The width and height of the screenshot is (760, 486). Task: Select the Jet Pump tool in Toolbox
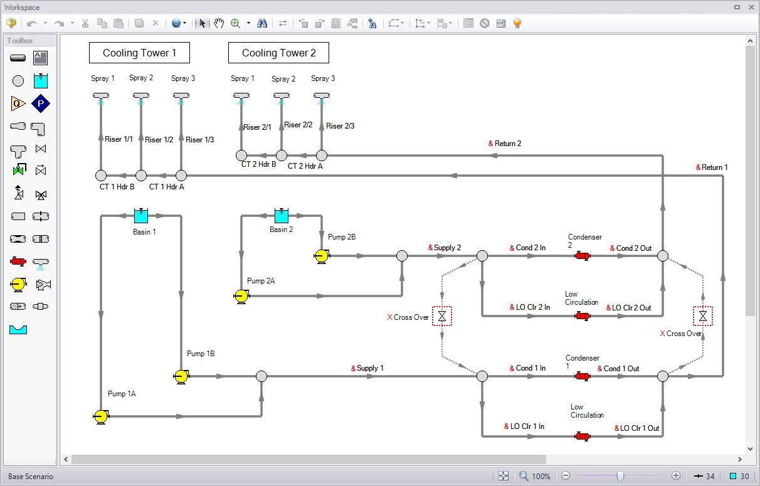click(x=43, y=285)
